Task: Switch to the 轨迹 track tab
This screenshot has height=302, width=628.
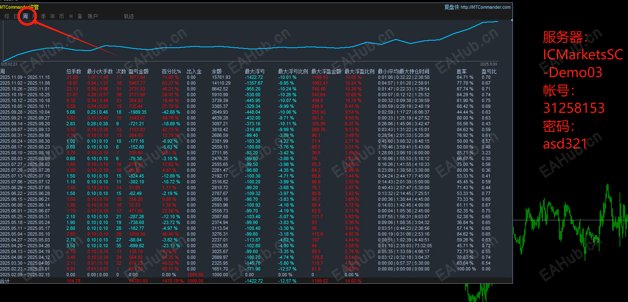Action: coord(129,17)
